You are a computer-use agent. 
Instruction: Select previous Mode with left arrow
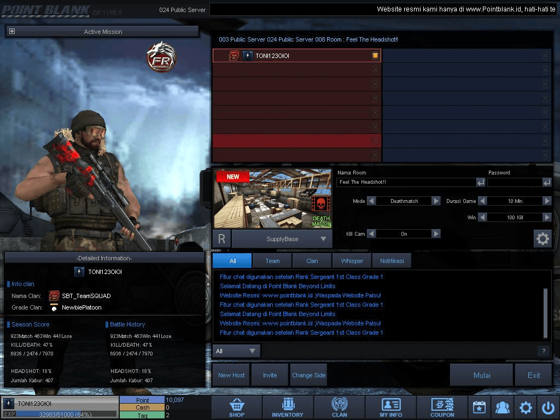click(371, 201)
